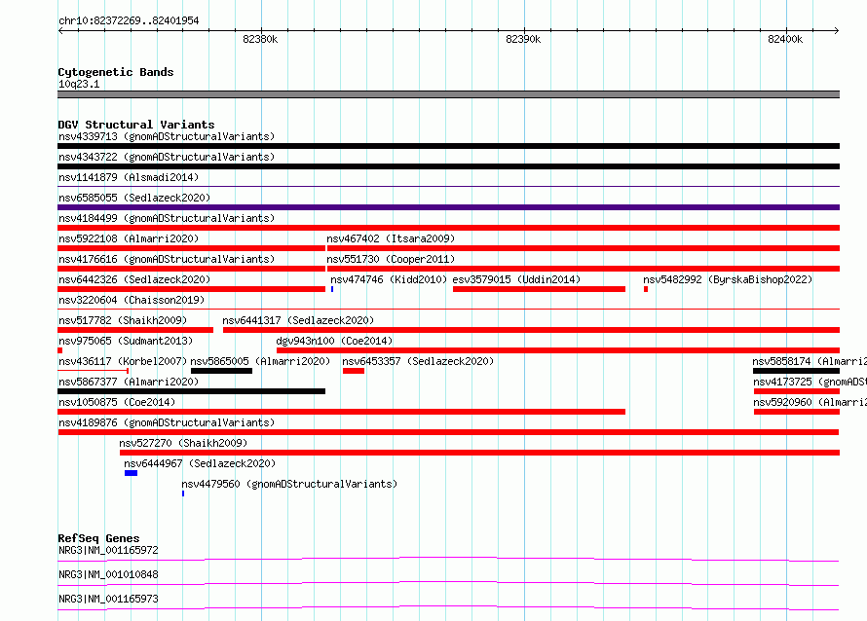Image resolution: width=867 pixels, height=621 pixels.
Task: Open the NRG3|NM_001010848 transcript label
Action: click(108, 574)
